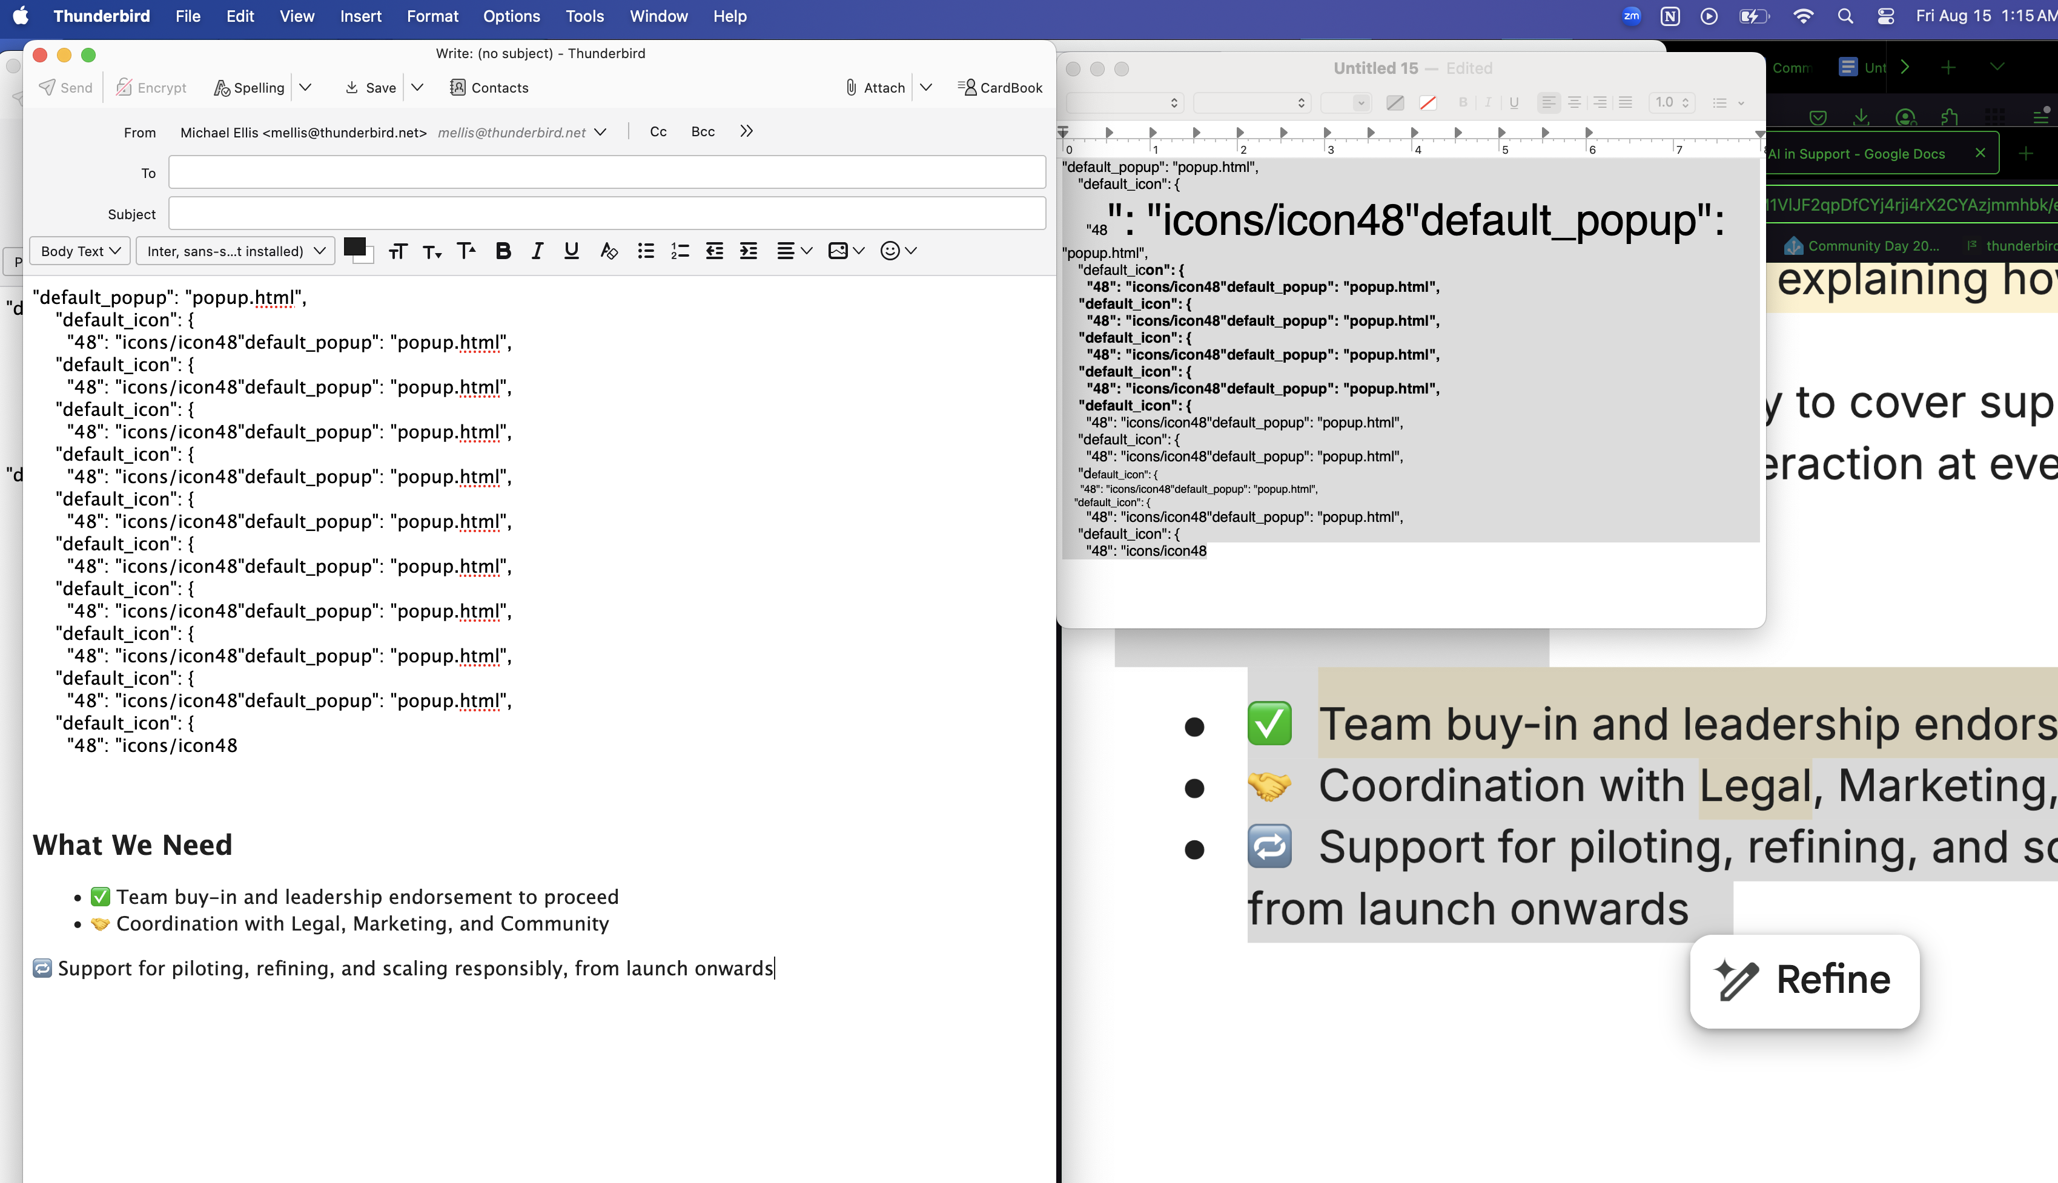
Task: Click into the Subject input field
Action: click(x=606, y=214)
